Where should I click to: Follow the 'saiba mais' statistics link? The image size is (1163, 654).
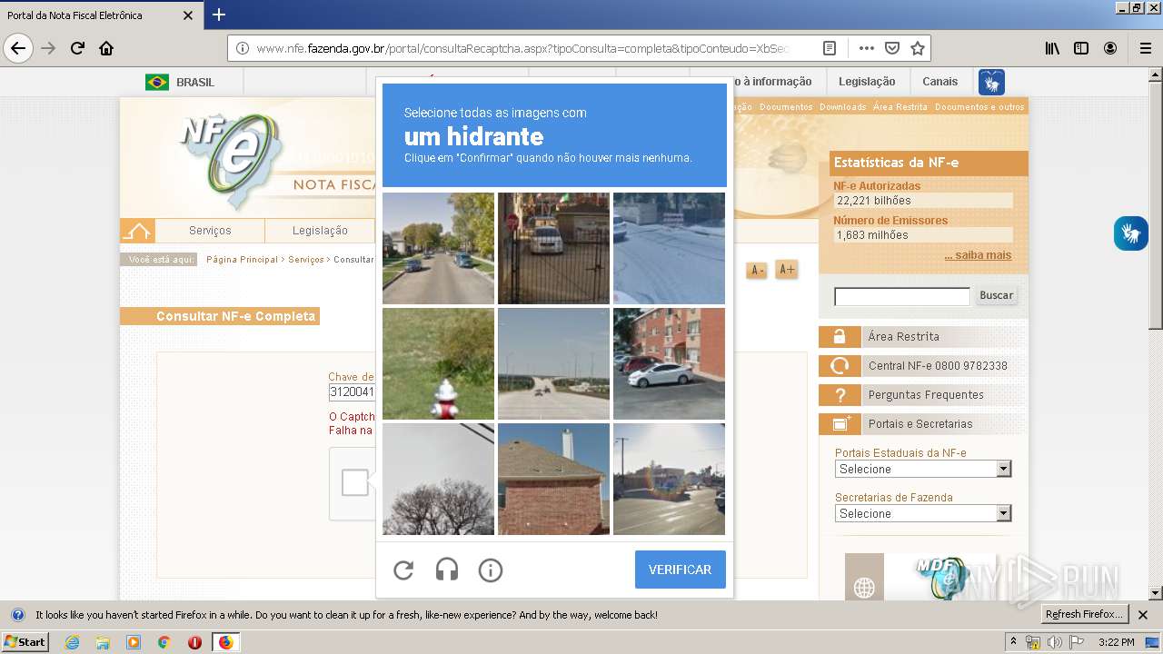pyautogui.click(x=978, y=255)
